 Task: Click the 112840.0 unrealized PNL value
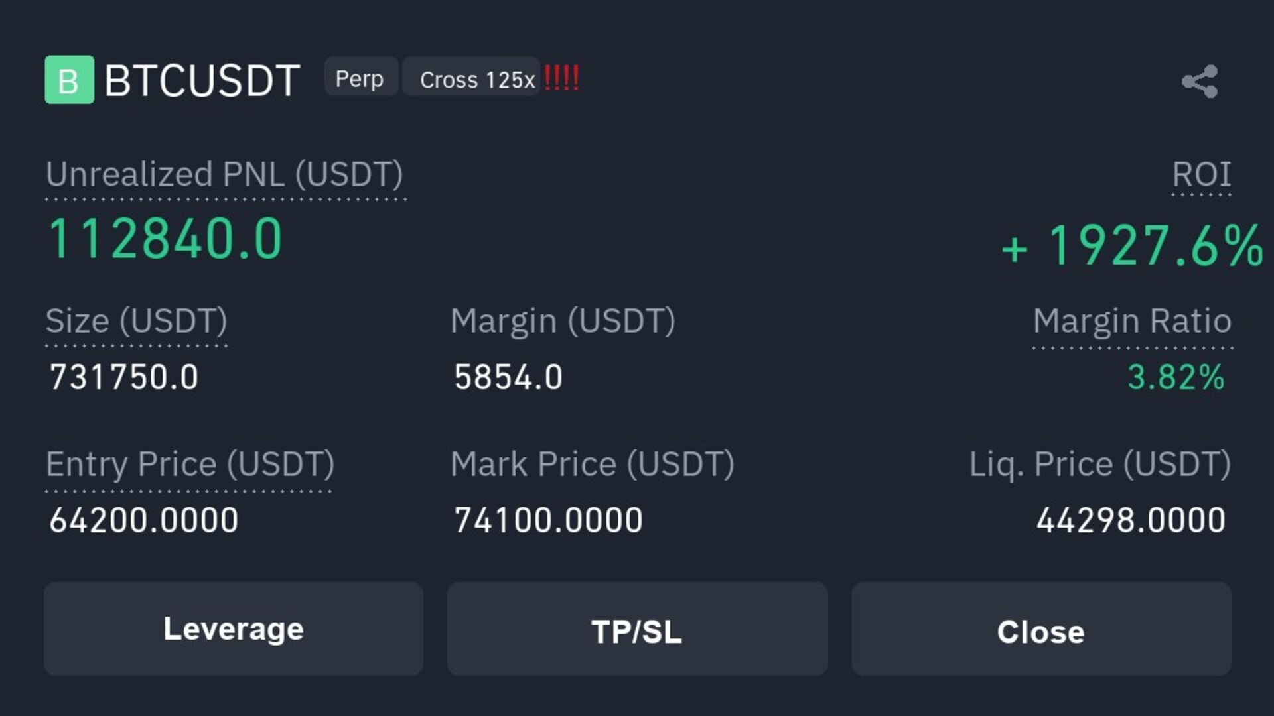pos(165,239)
